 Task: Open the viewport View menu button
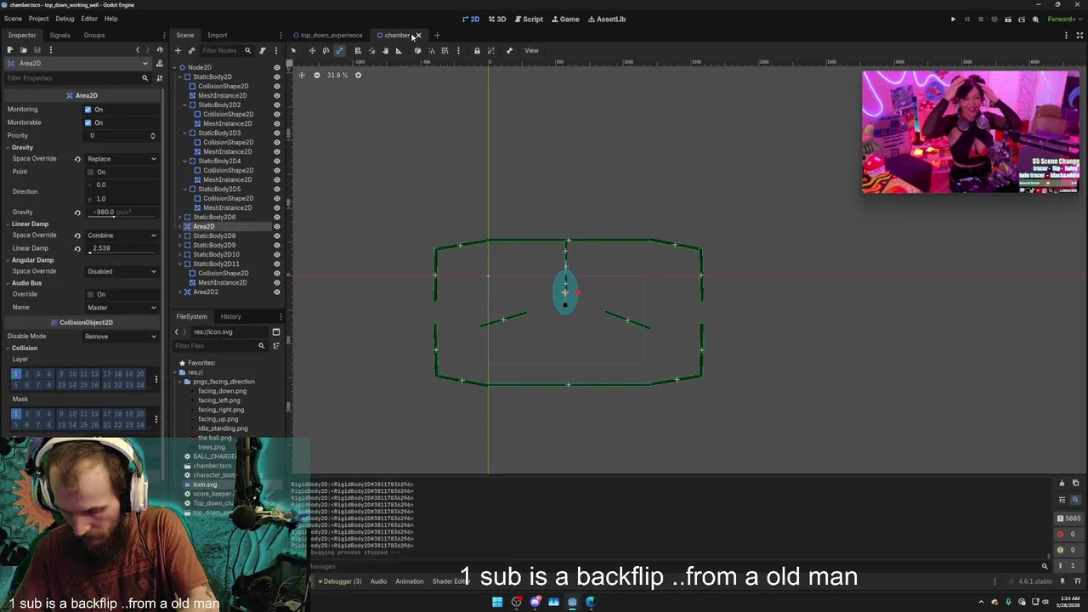pyautogui.click(x=531, y=51)
